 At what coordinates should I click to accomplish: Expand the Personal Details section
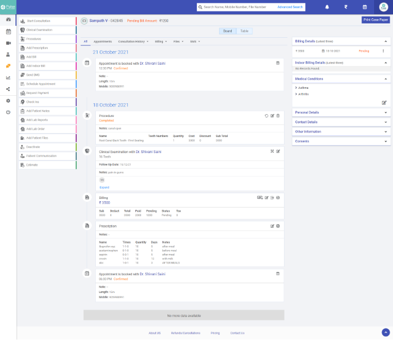341,112
